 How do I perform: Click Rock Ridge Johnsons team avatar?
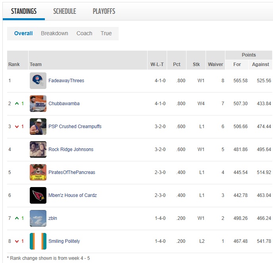tap(38, 149)
